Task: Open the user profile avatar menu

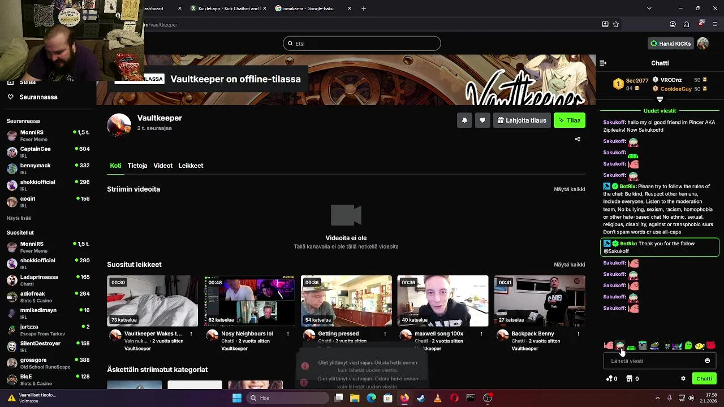Action: [x=703, y=44]
